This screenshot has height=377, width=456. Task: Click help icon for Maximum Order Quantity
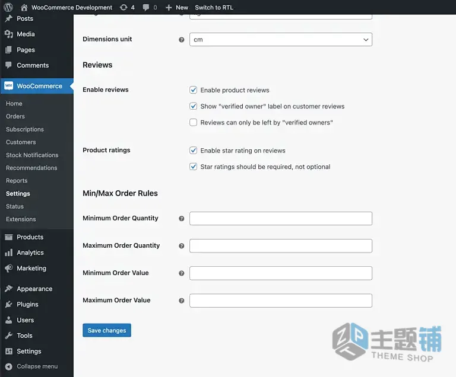tap(182, 246)
